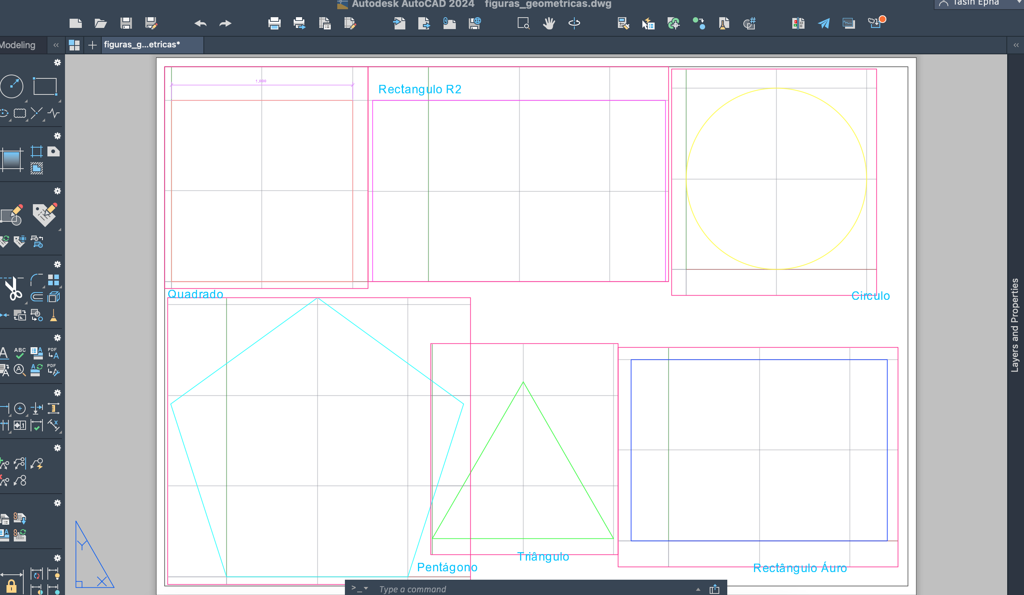Toggle the dimension lock padlock icon

[x=11, y=586]
